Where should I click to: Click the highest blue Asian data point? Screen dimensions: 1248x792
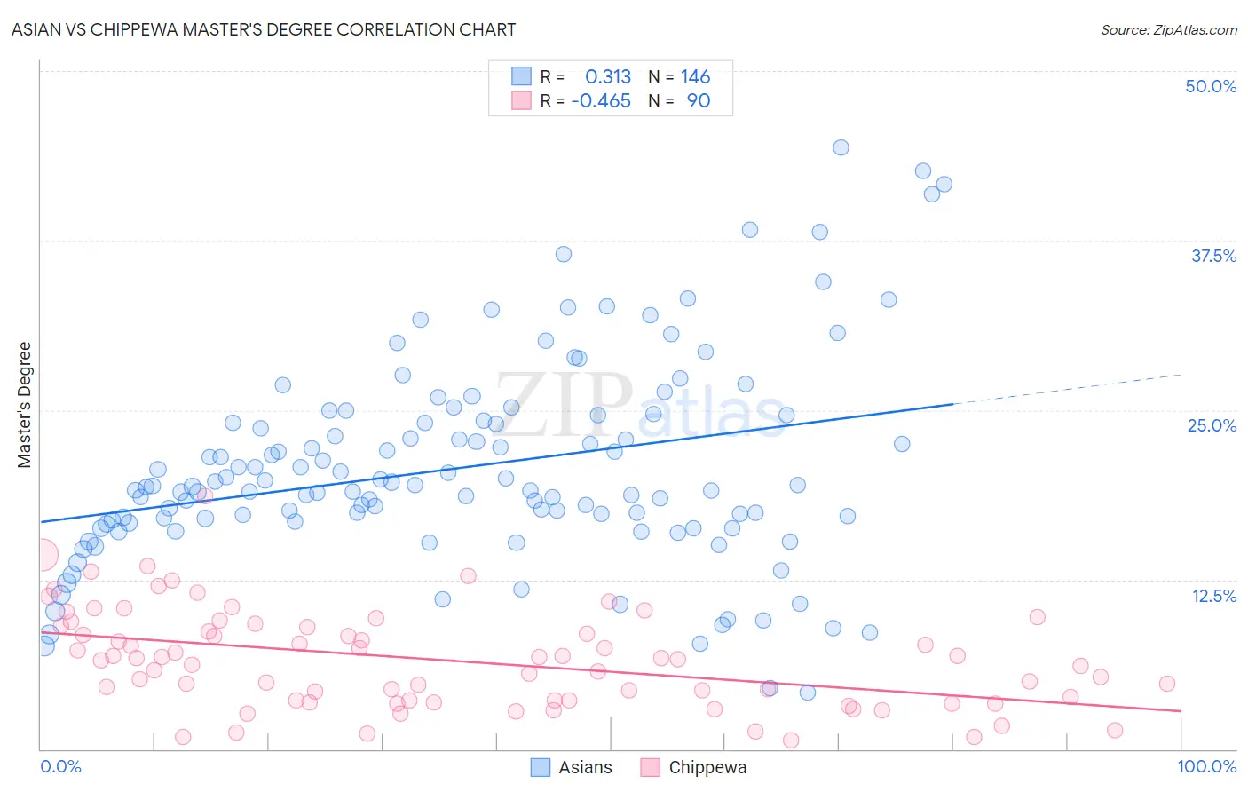[841, 147]
